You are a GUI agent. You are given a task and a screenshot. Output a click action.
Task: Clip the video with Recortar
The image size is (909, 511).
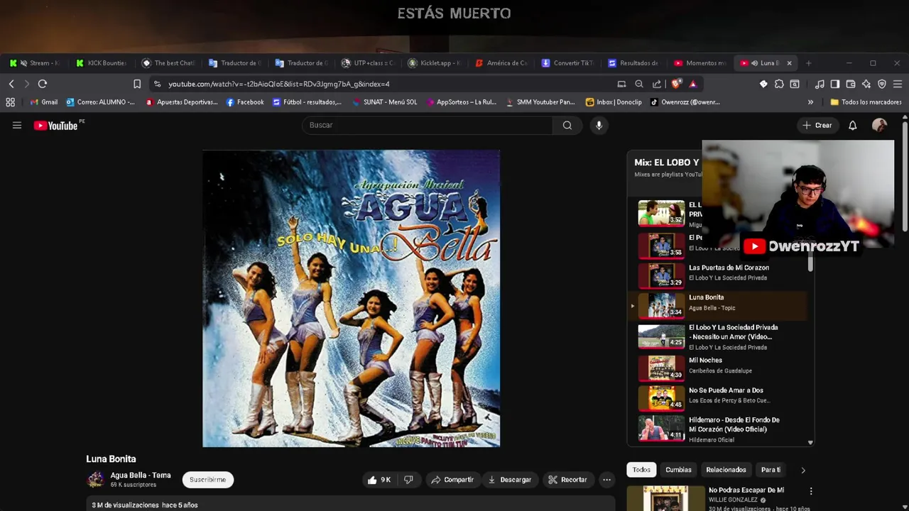567,480
